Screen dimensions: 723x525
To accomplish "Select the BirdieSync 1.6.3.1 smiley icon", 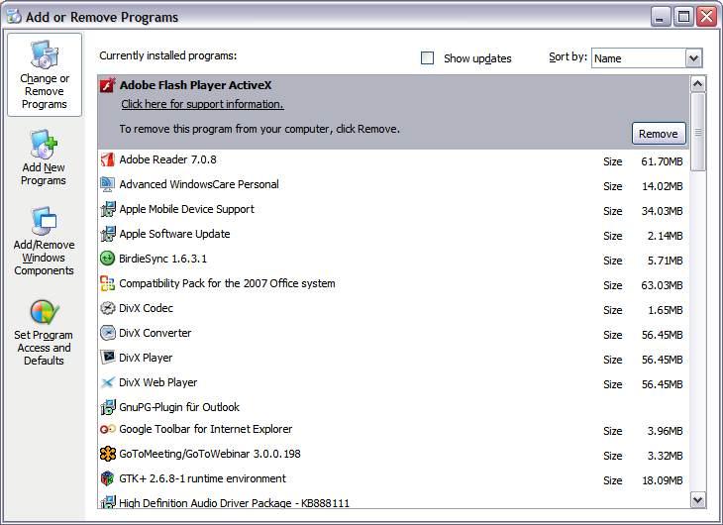I will pos(108,259).
